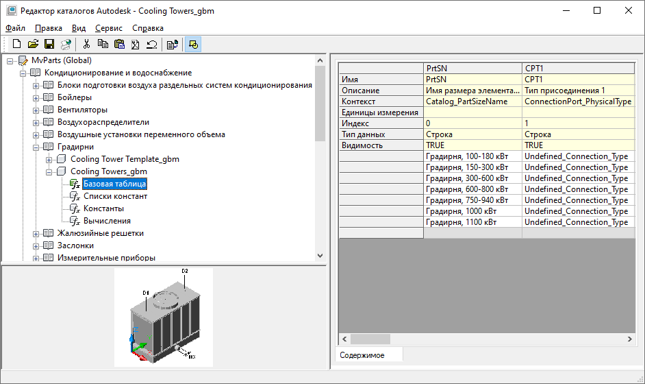Expand Блоки подготовки воздуха node
Screen dimensions: 645x384
pos(36,86)
